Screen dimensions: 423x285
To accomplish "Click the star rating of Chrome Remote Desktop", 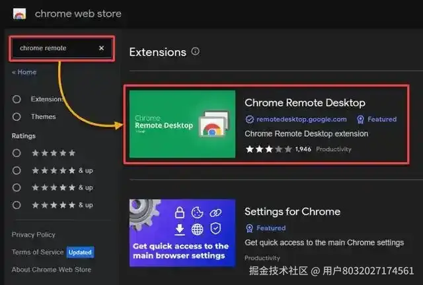I will point(269,149).
